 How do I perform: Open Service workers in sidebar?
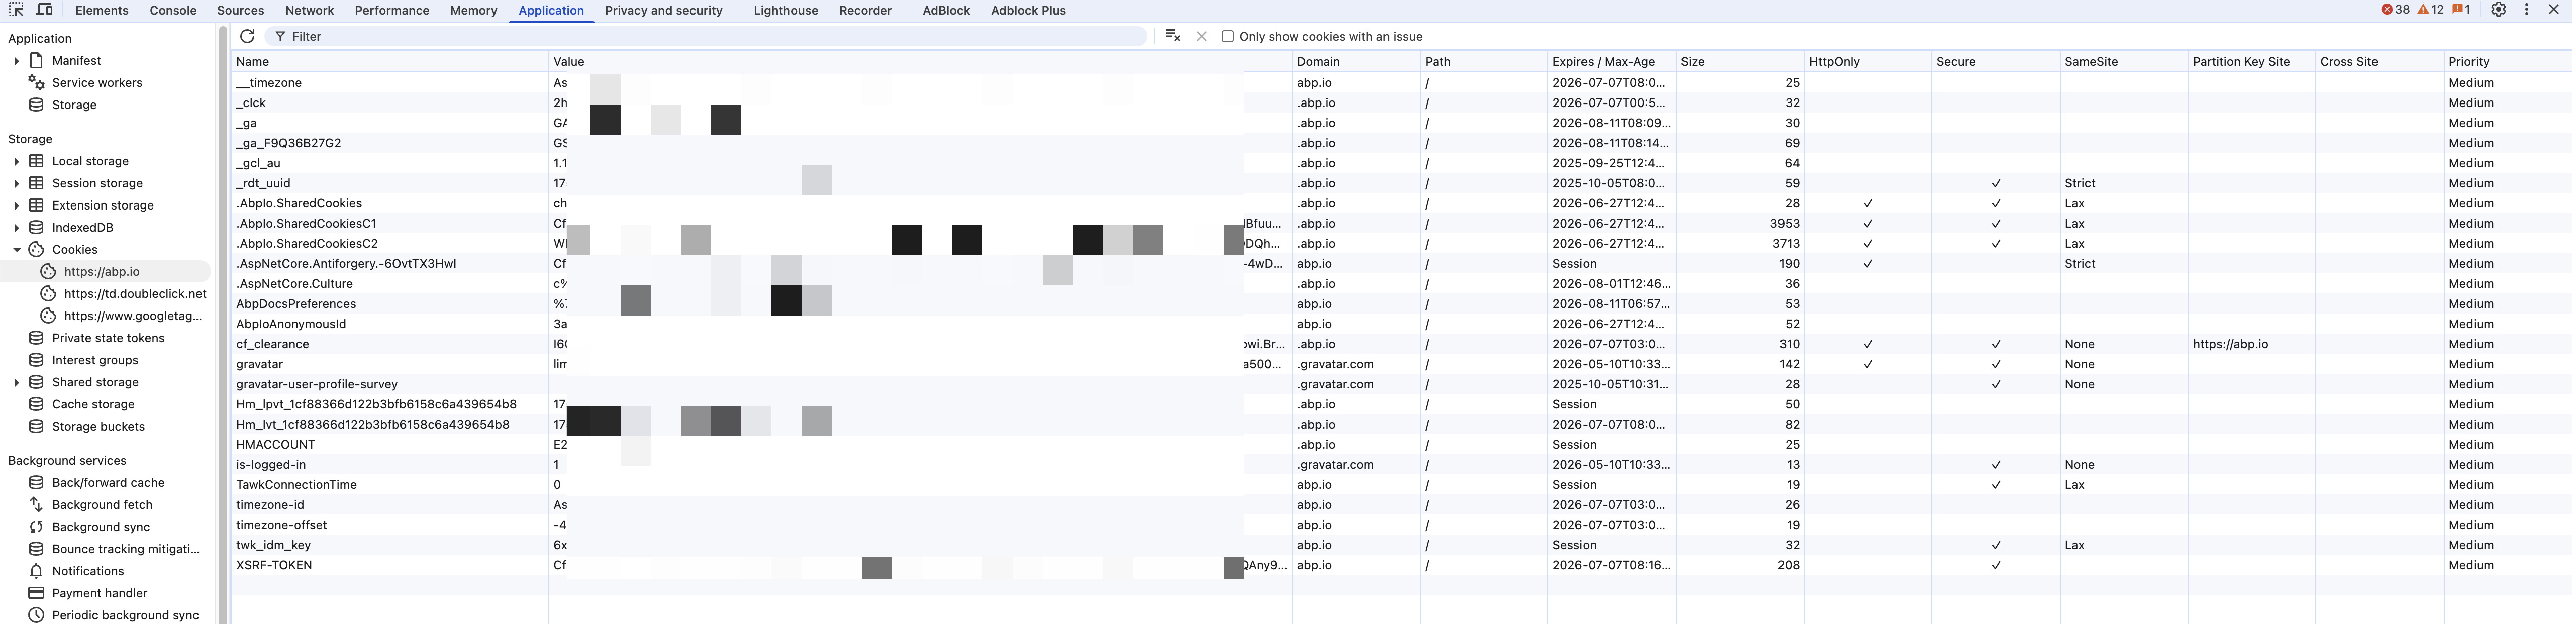[x=97, y=83]
